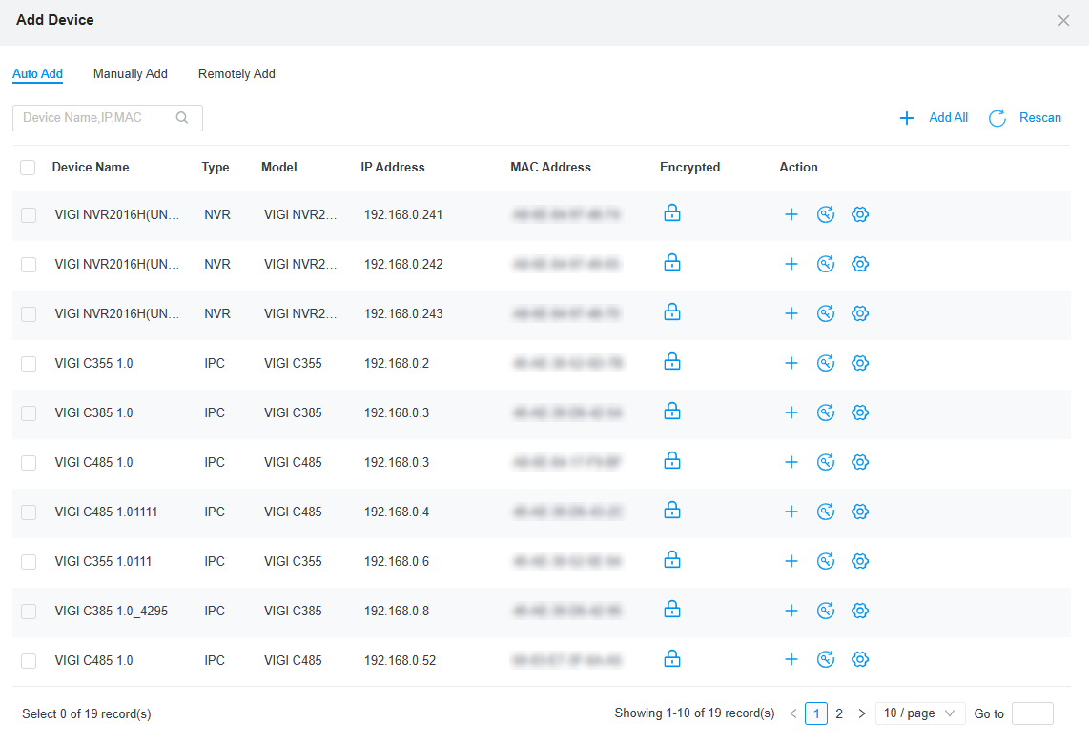Click the Add All button
Screen dimensions: 1089x743
(948, 117)
